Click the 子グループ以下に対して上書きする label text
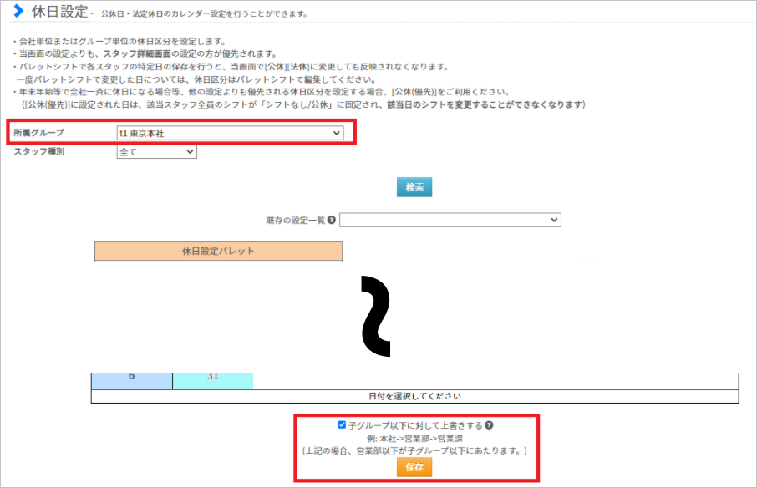 (414, 424)
